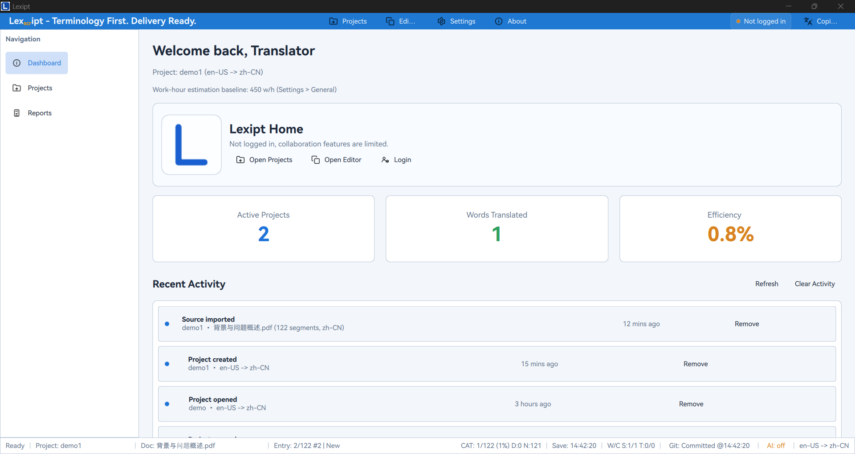Click the translate icon beside Copi...
The image size is (855, 454).
[808, 21]
